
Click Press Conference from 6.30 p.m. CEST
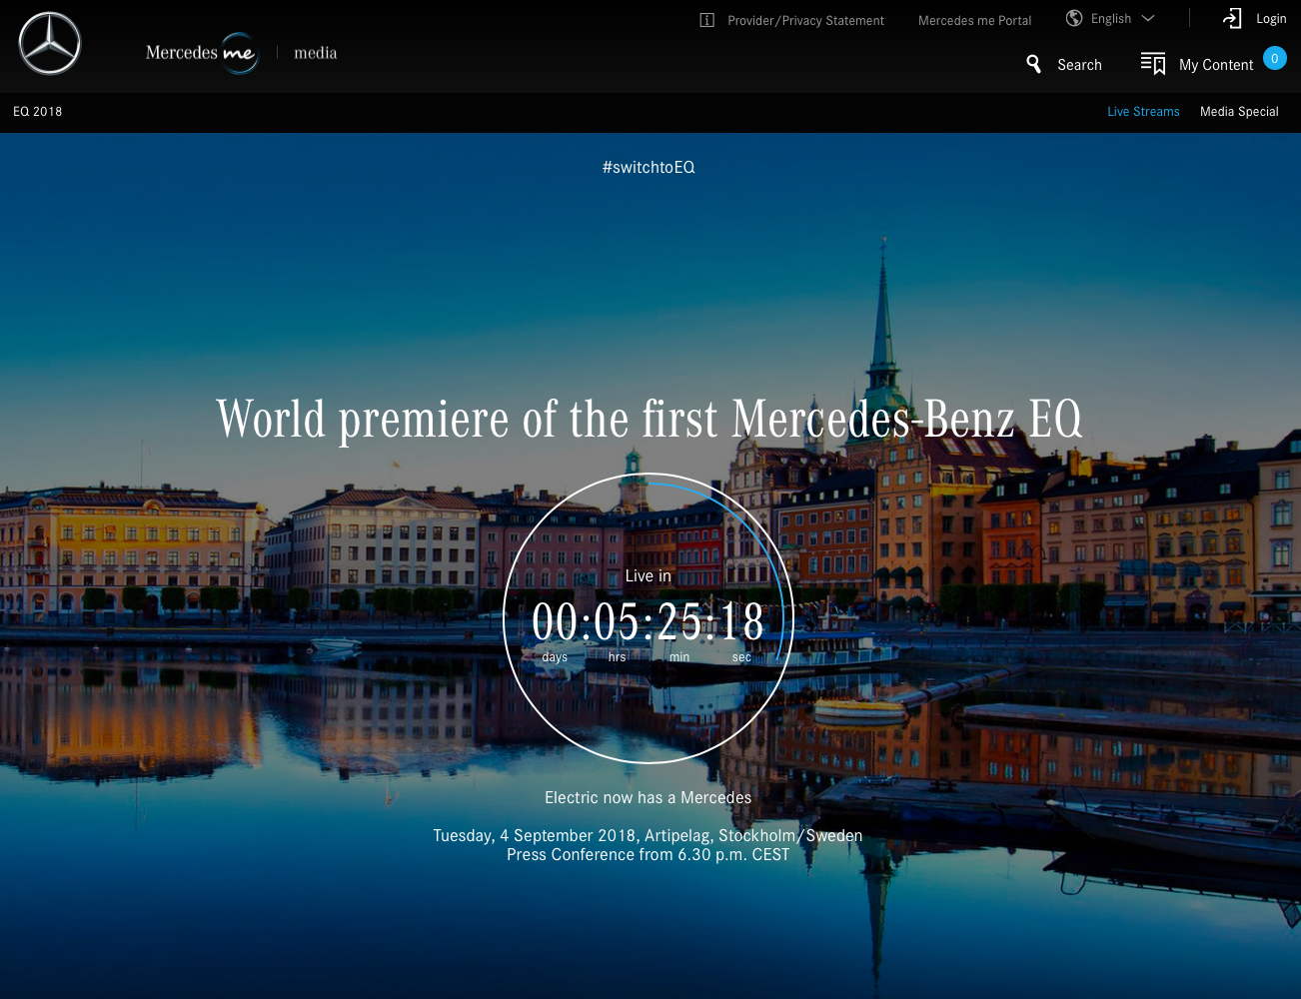point(648,854)
